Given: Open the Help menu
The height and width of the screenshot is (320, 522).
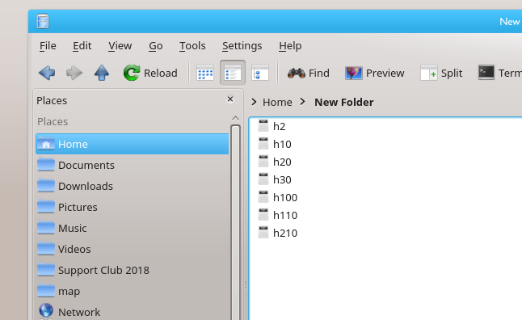Looking at the screenshot, I should (290, 45).
